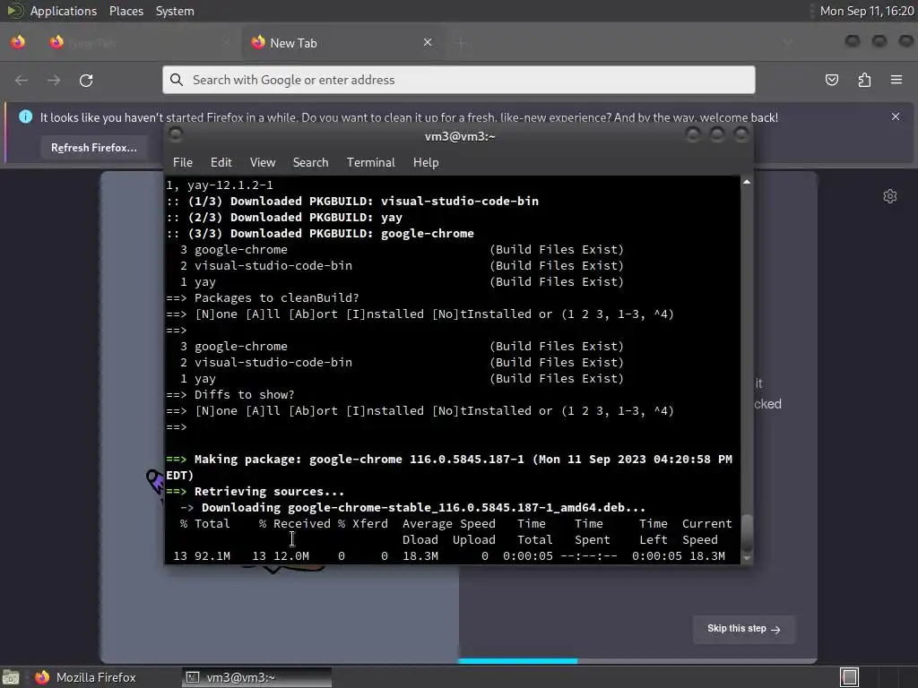Click the terminal scrollbar up arrow
Image resolution: width=918 pixels, height=688 pixels.
tap(747, 183)
